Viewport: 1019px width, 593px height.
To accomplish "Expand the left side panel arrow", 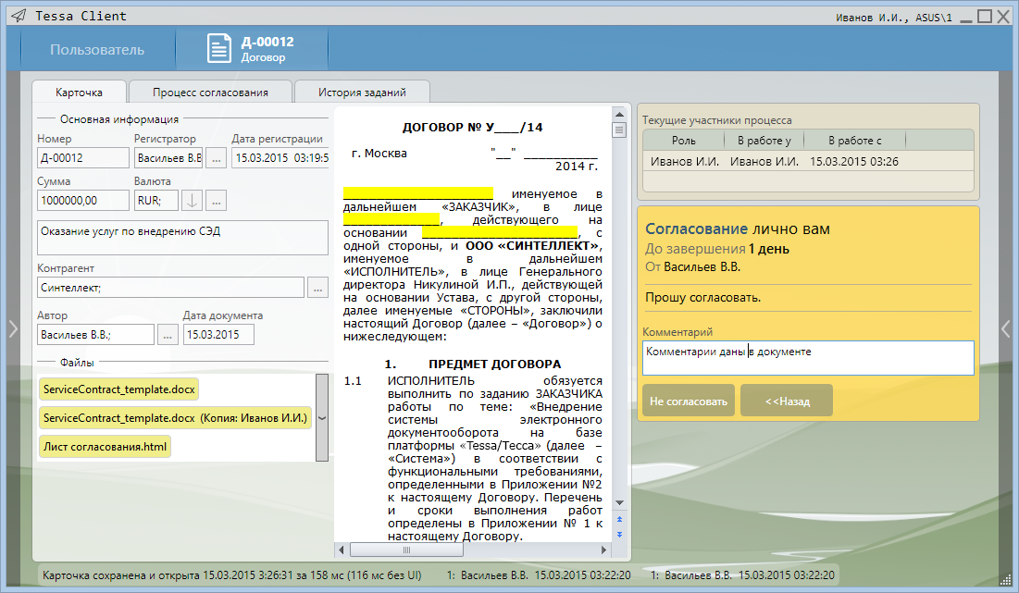I will tap(13, 327).
